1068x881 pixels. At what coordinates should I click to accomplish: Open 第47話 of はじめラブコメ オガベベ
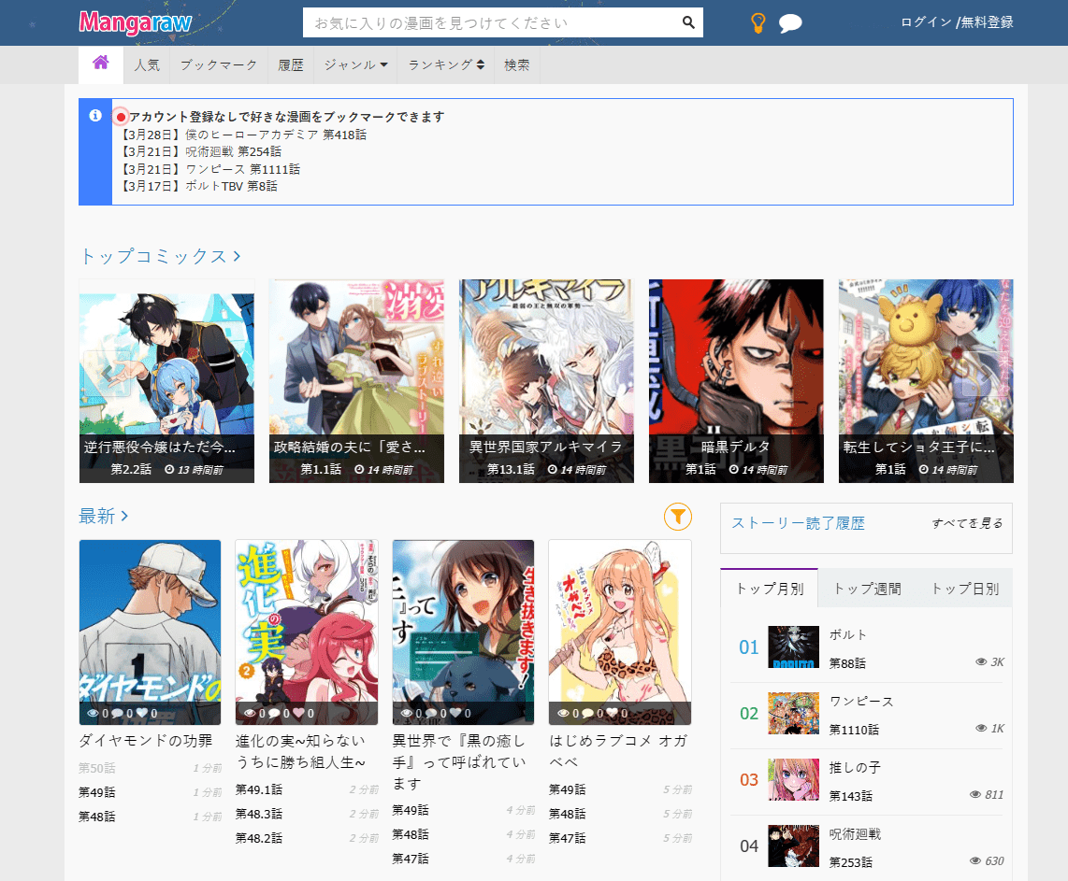pos(568,838)
